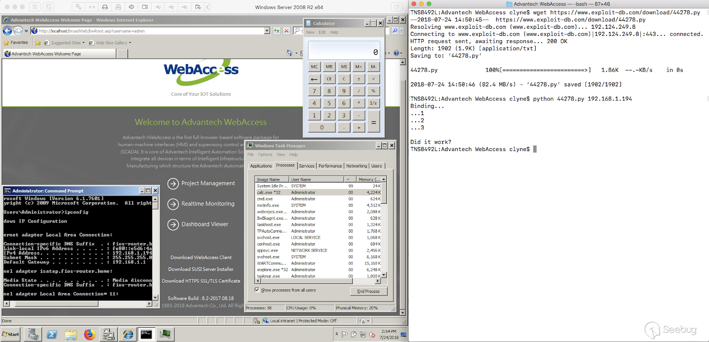
Task: Toggle Show processes from all users checkbox
Action: tap(257, 290)
